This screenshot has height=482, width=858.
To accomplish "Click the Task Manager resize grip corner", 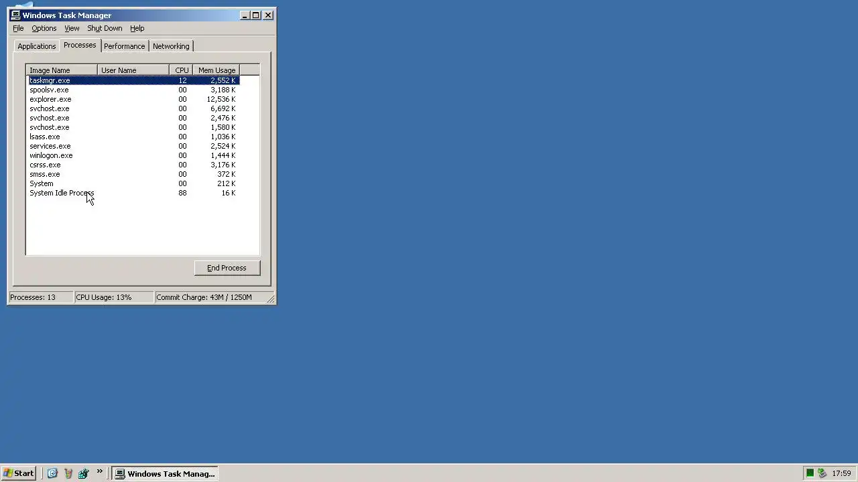I will (271, 299).
